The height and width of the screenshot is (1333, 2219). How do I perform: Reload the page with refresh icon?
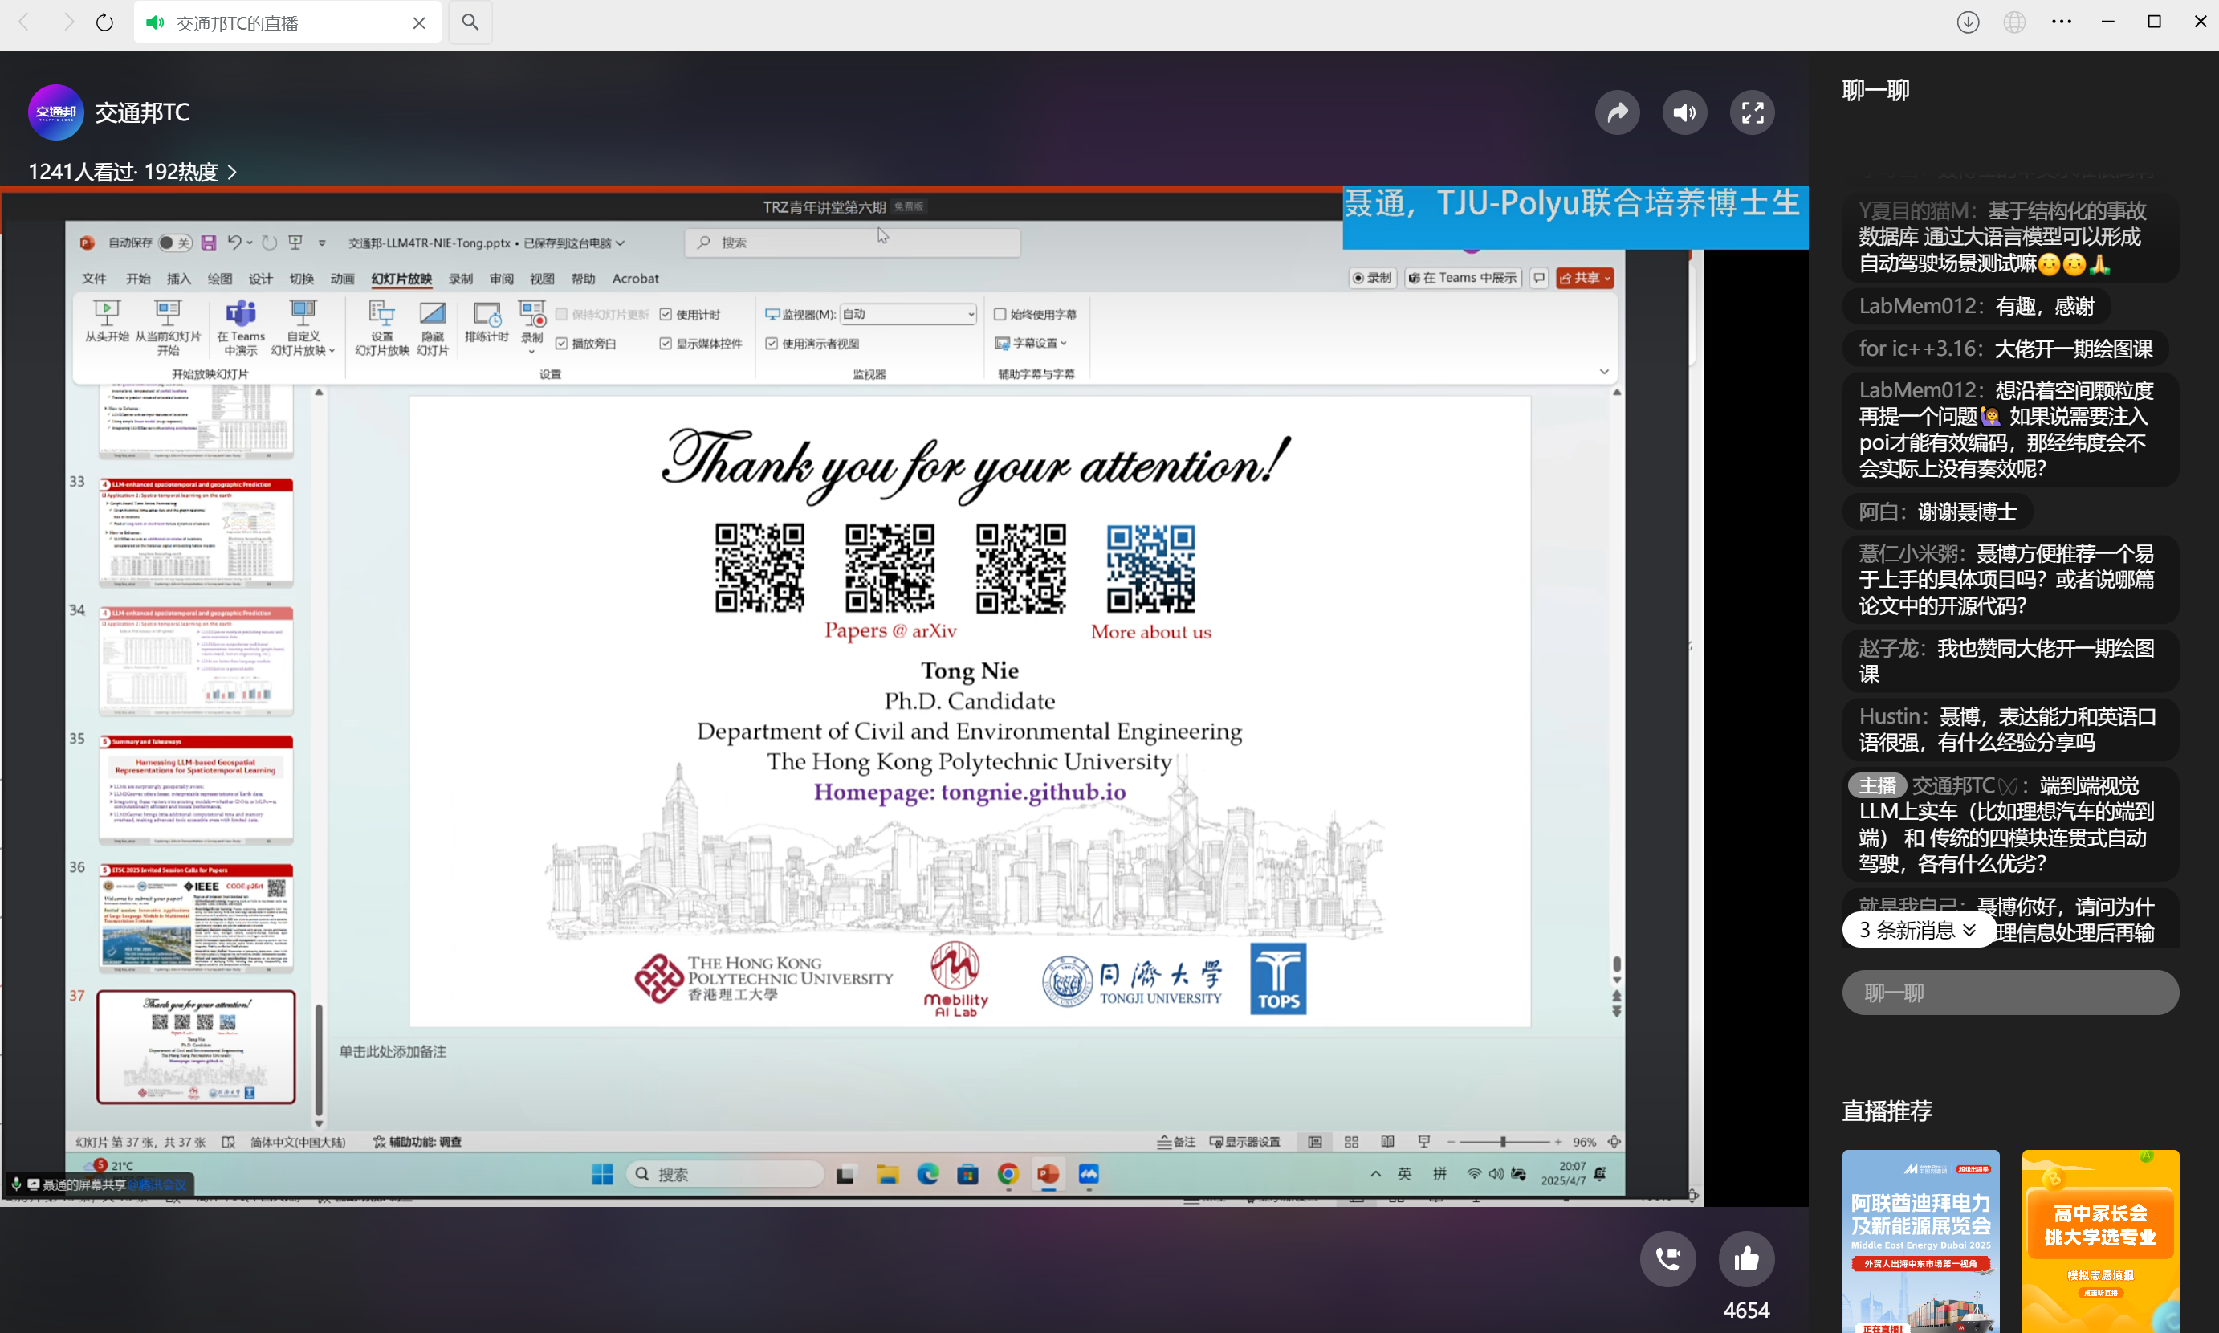pyautogui.click(x=105, y=22)
